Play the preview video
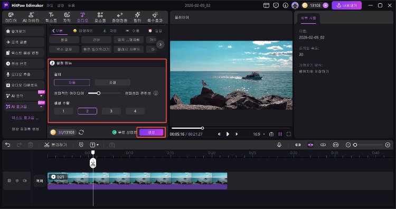Viewport: 396px width, 209px height. [228, 134]
